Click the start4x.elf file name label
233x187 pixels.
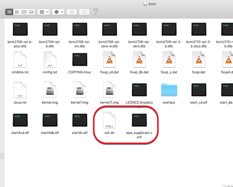click(80, 133)
